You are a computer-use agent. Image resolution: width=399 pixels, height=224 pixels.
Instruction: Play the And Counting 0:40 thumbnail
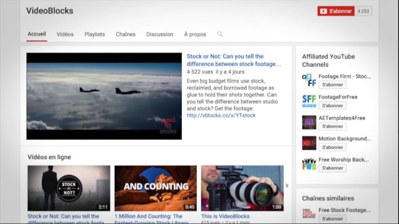pos(155,188)
